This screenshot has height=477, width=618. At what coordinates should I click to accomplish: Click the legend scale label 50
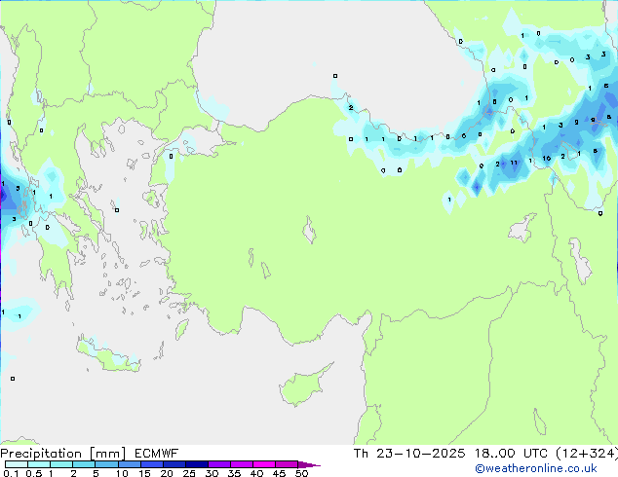click(302, 473)
